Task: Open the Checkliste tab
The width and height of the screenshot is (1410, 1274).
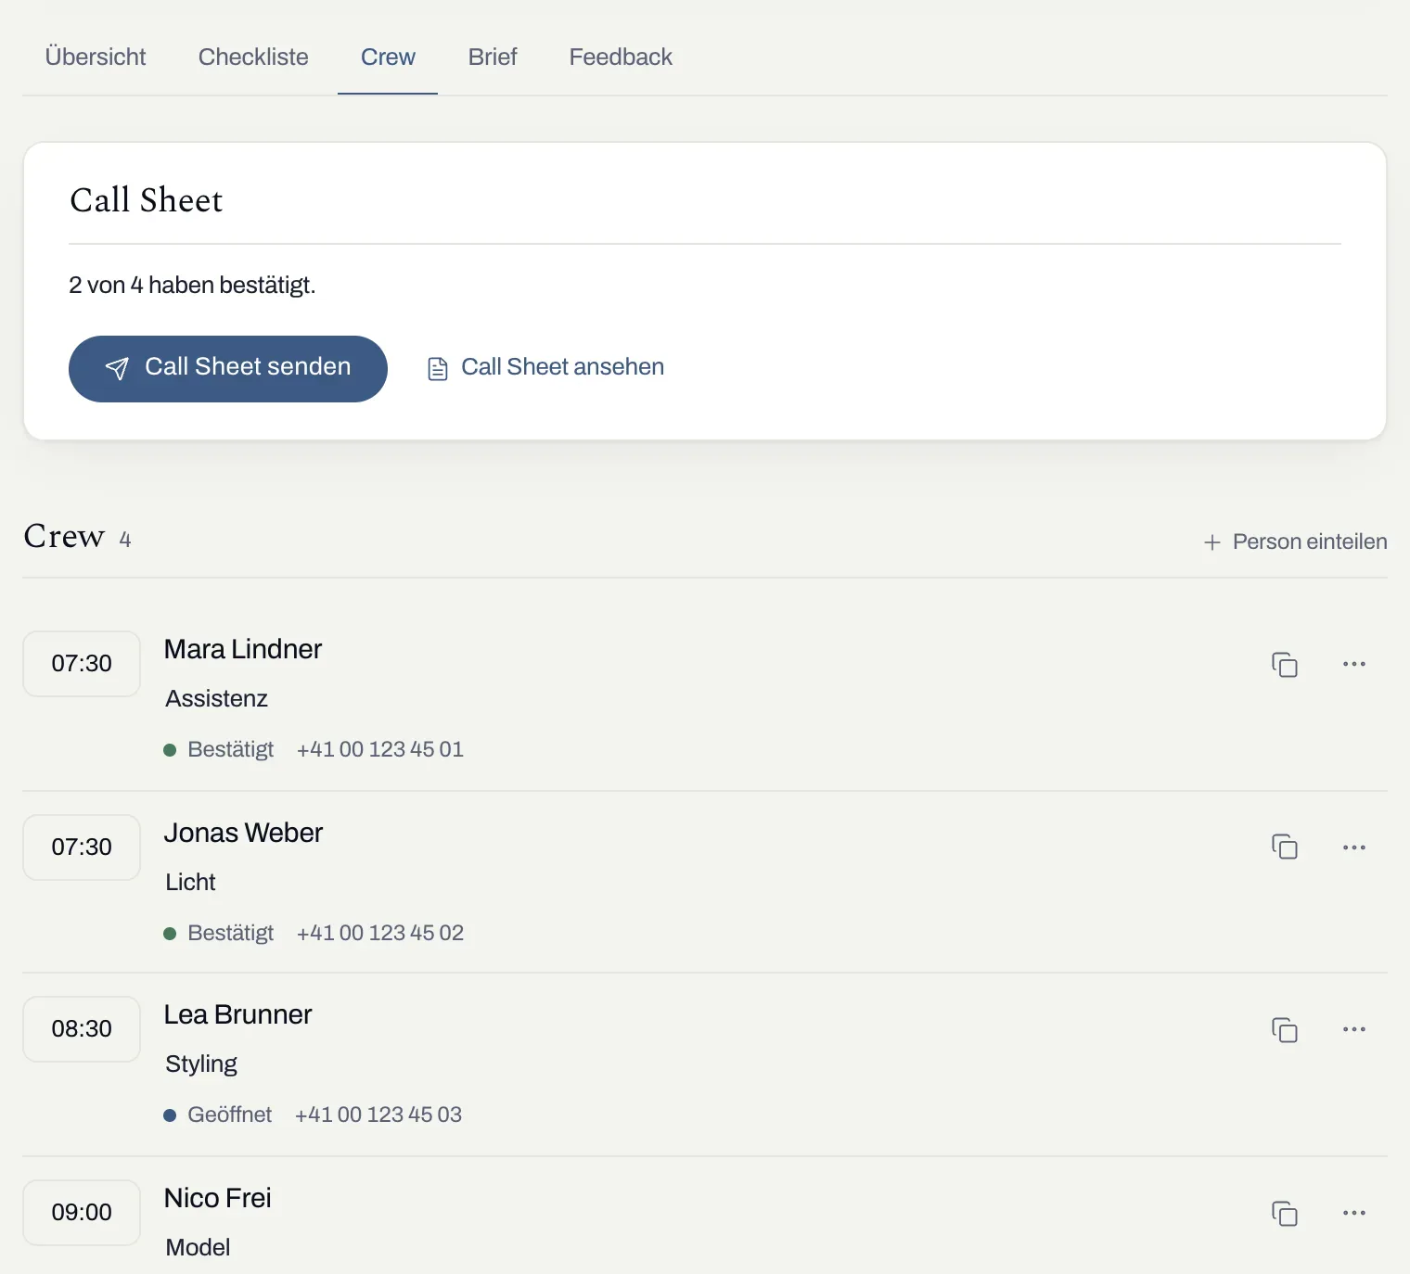Action: (253, 57)
